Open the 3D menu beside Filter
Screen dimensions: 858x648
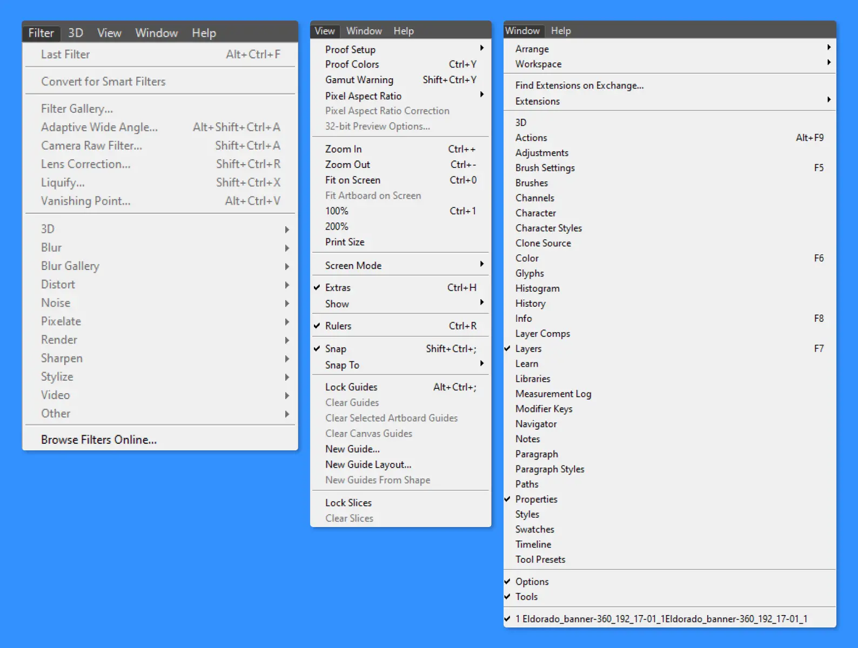[76, 33]
